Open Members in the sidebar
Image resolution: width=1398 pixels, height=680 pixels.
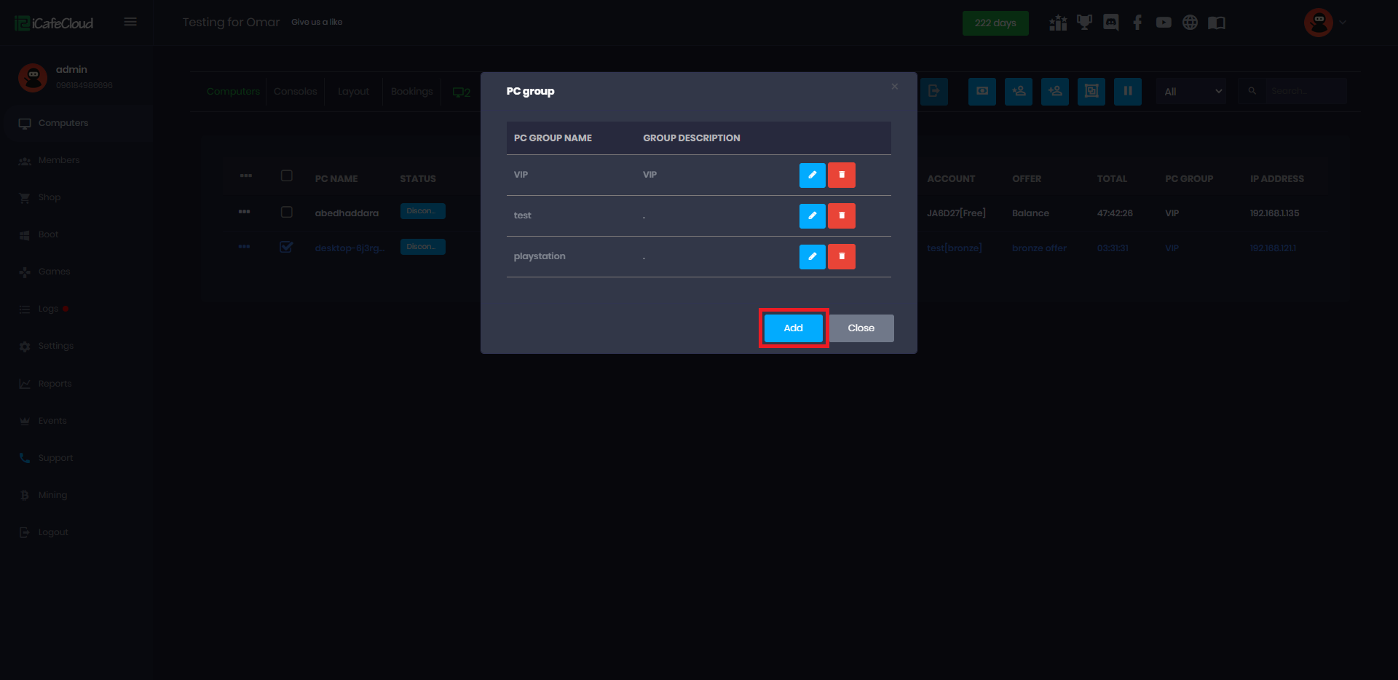coord(59,160)
